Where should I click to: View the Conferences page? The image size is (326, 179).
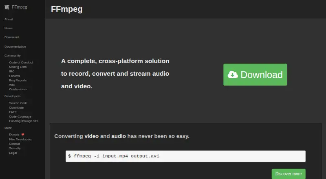coord(18,89)
